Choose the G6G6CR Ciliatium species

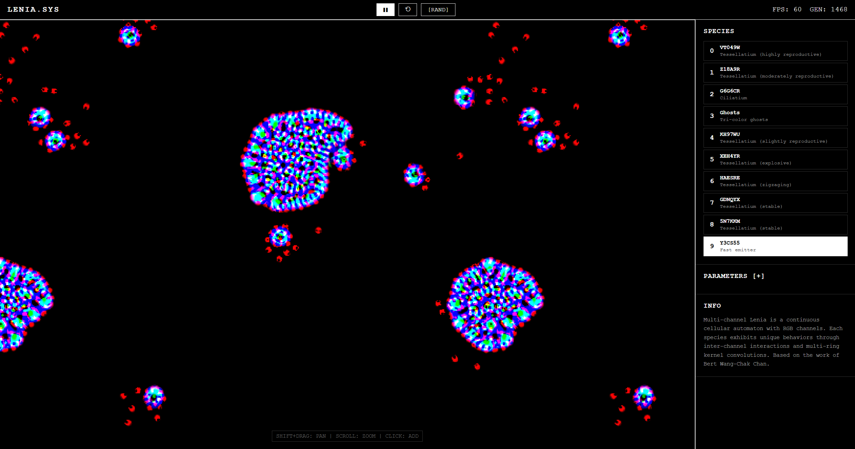(x=775, y=94)
